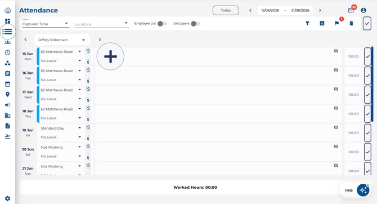Open the Standard Day dropdown on 19 Jun

point(61,128)
